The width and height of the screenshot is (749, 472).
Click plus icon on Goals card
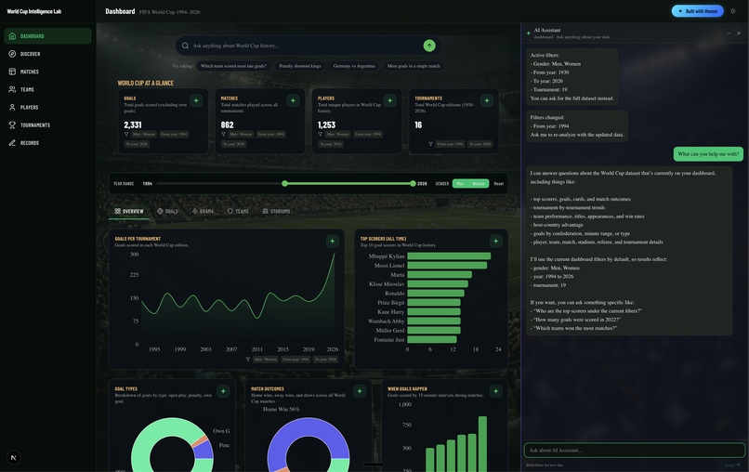[x=196, y=100]
